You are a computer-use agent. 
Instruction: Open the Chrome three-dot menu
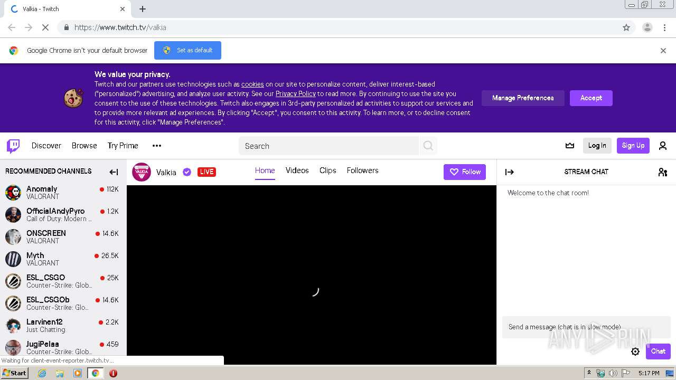665,27
